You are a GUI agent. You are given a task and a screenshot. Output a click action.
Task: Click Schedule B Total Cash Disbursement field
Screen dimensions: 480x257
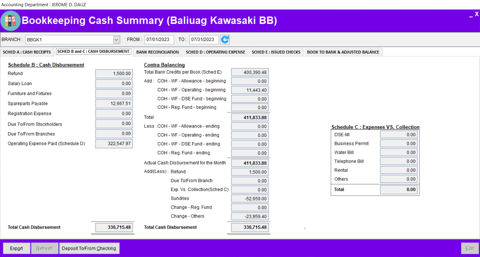(x=114, y=227)
